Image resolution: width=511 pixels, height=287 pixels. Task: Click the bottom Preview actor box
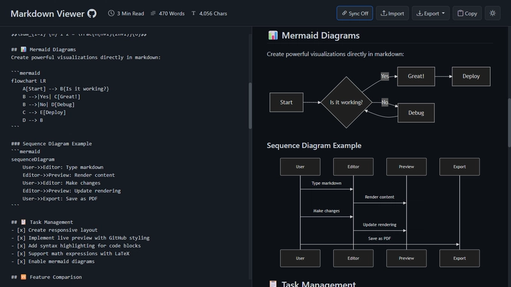(406, 258)
